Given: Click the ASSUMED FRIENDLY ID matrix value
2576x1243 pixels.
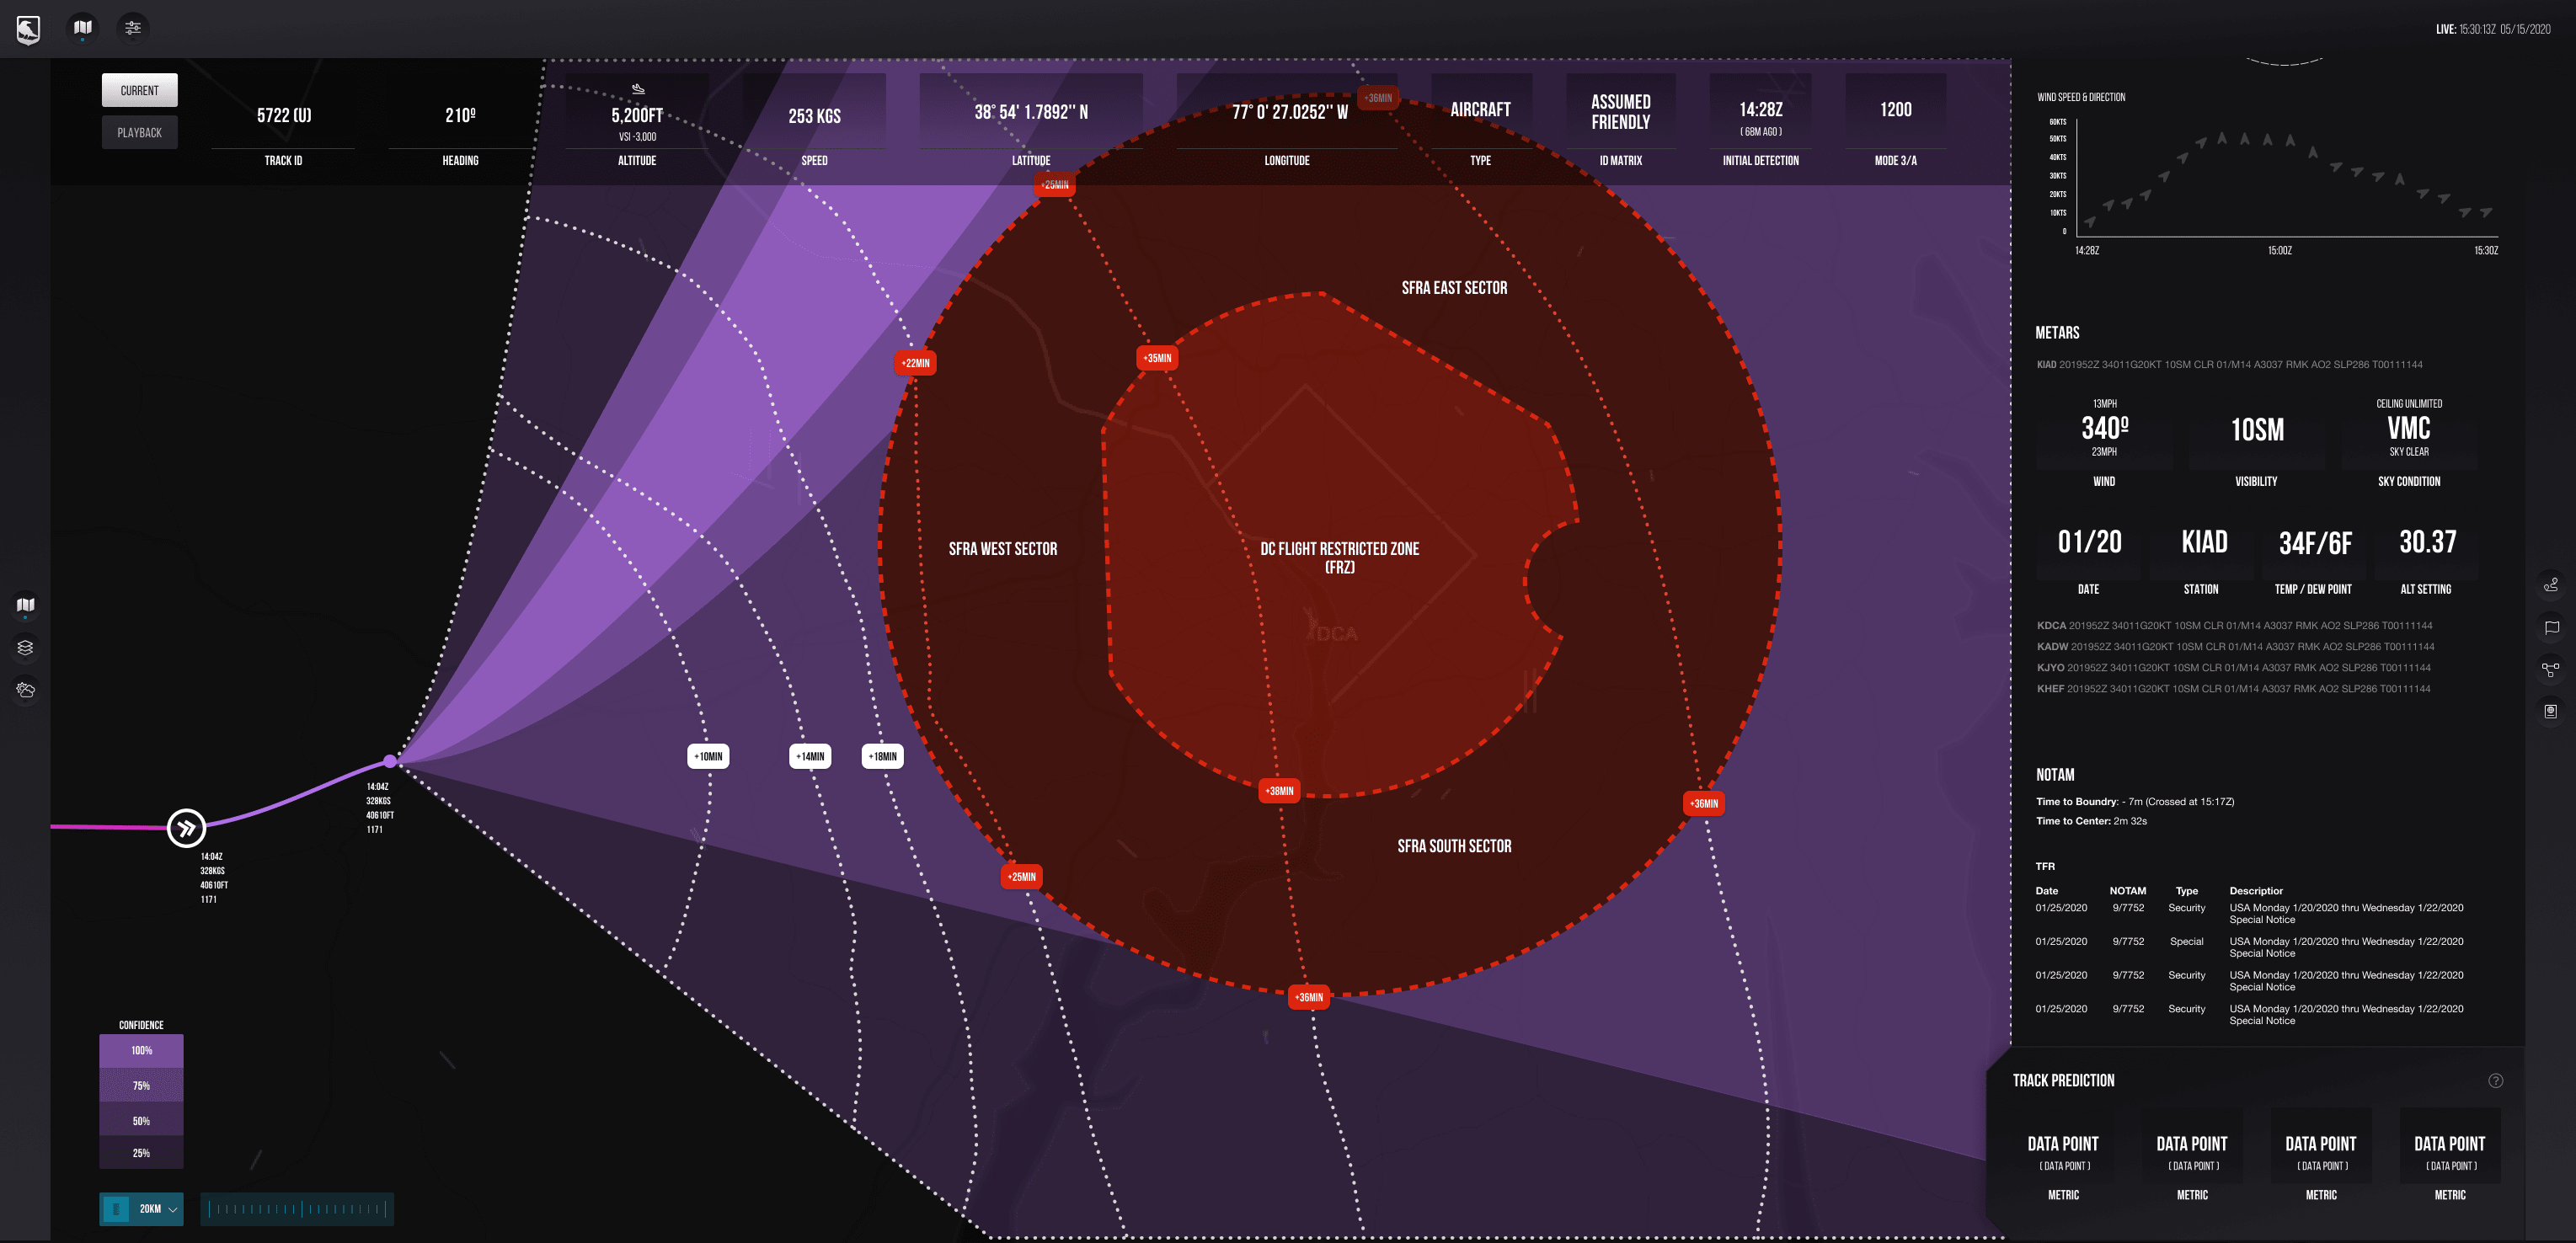Looking at the screenshot, I should tap(1621, 112).
